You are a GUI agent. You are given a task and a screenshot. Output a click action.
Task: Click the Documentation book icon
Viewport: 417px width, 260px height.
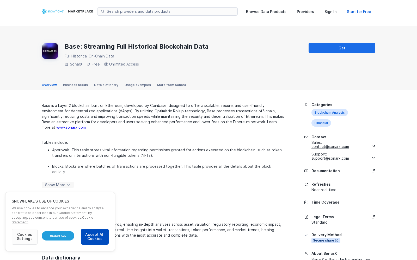click(306, 171)
